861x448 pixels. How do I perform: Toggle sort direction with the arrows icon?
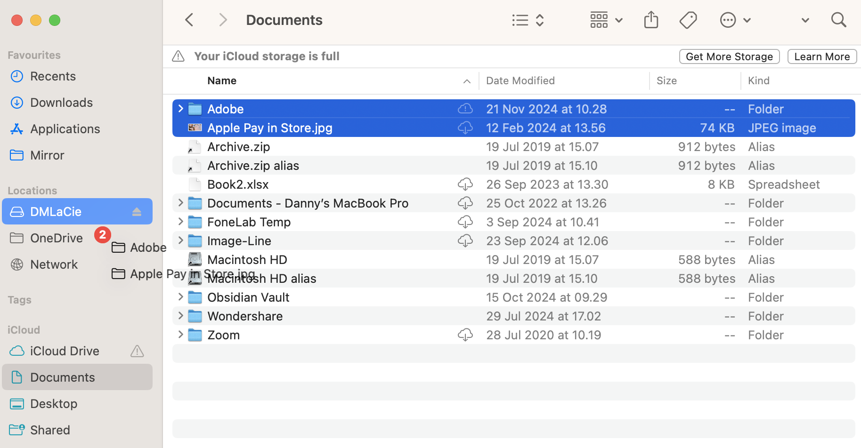point(540,20)
